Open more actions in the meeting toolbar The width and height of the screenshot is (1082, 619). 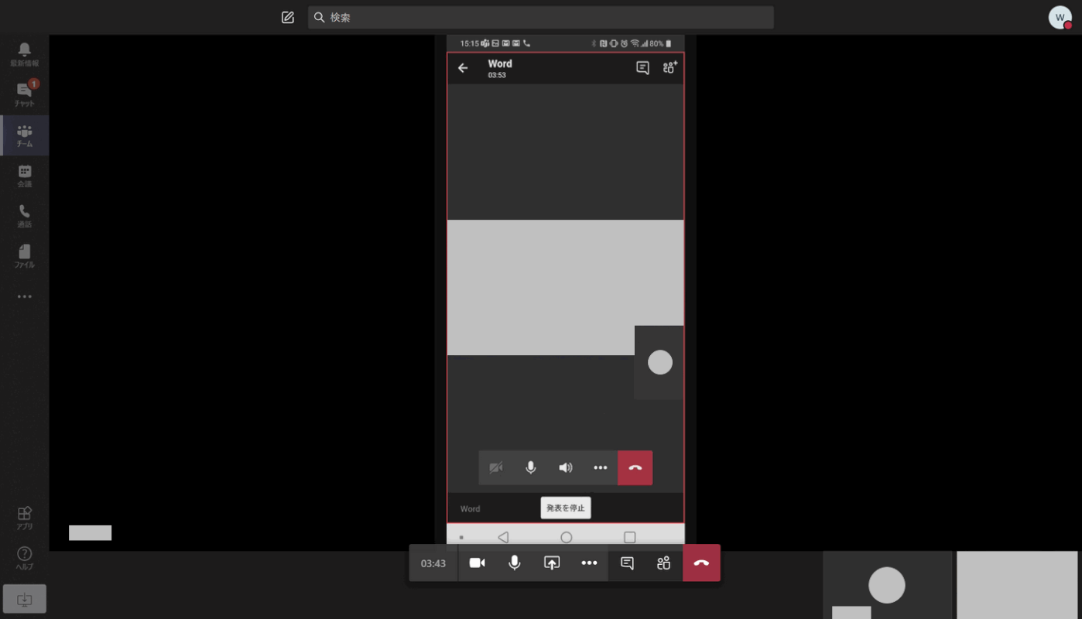pos(589,563)
